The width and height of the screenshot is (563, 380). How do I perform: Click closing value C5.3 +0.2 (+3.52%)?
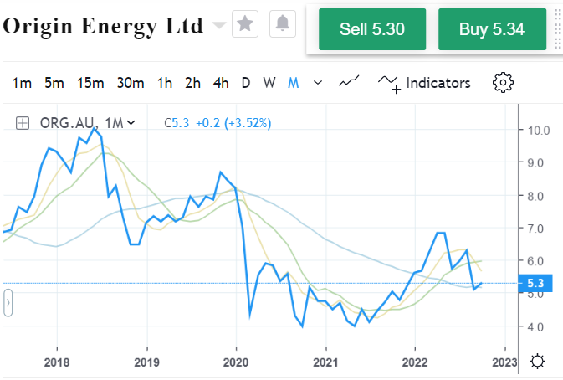pyautogui.click(x=218, y=123)
